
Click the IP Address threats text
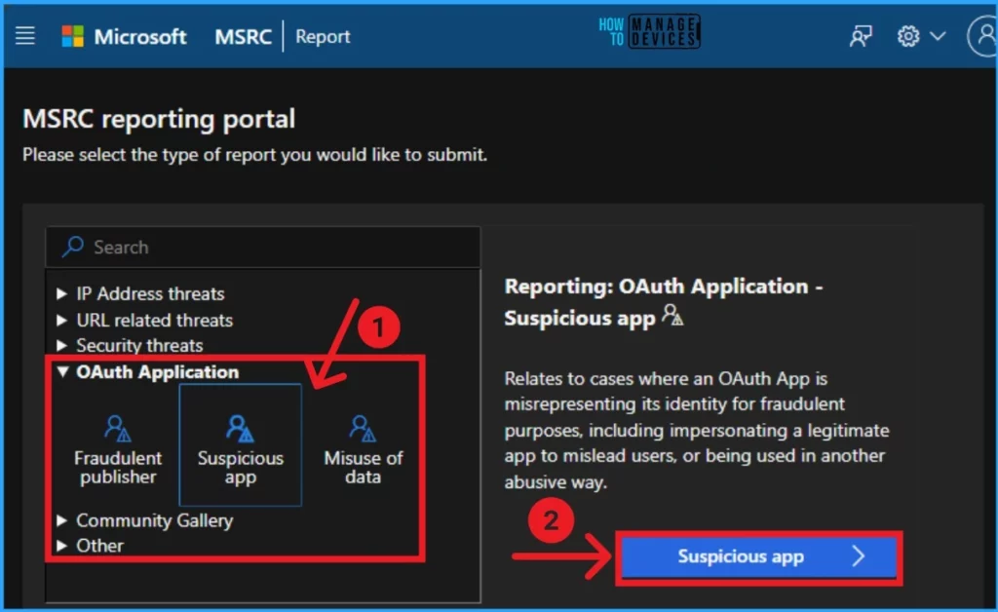coord(150,294)
